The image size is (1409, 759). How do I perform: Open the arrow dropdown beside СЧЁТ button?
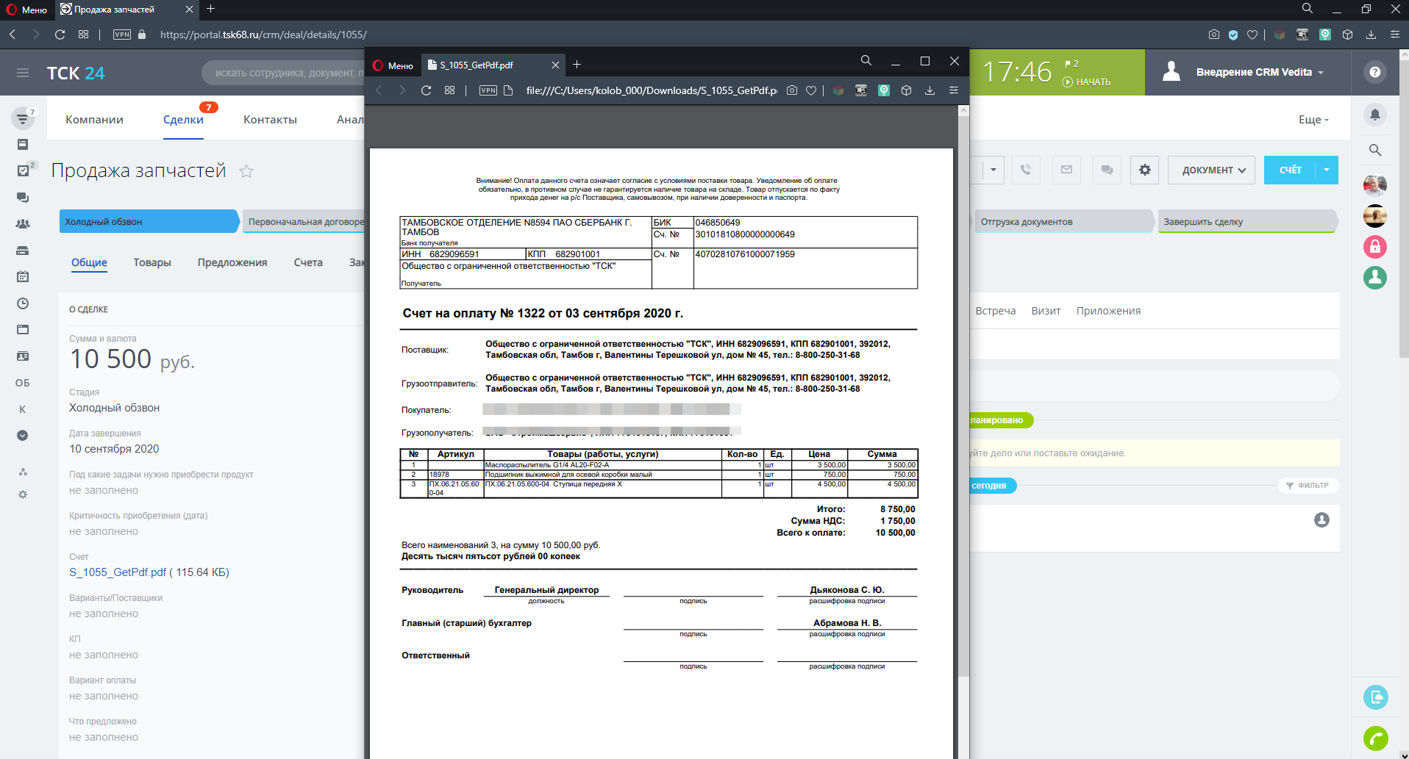(x=1327, y=170)
